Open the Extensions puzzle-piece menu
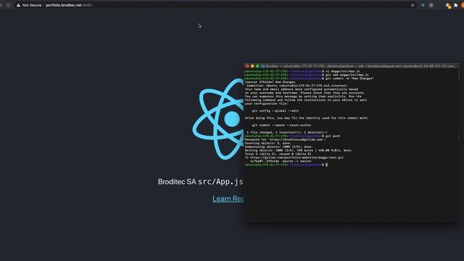Viewport: 464px width, 261px height. (x=456, y=5)
